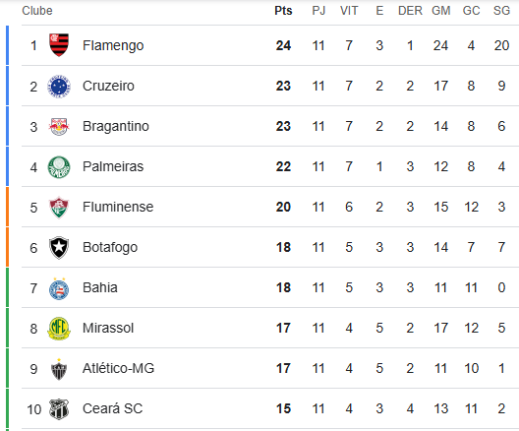Click the Botafogo star crest
The height and width of the screenshot is (431, 519).
pyautogui.click(x=59, y=248)
